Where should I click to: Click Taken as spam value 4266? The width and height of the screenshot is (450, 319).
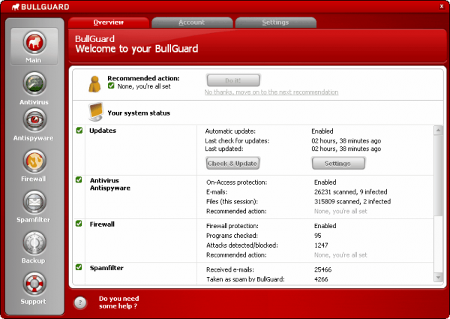point(321,279)
